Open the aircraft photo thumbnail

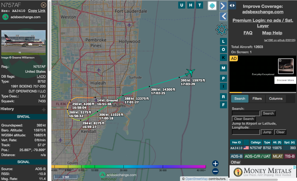tap(24, 43)
